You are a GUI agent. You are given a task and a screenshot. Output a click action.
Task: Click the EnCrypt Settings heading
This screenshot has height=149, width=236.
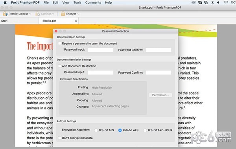[66, 121]
